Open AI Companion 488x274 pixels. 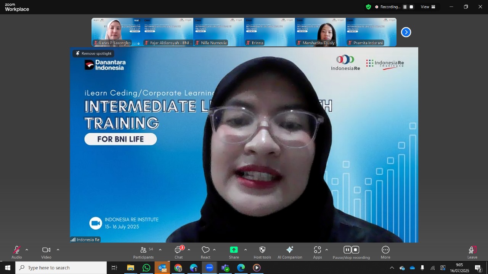coord(290,252)
